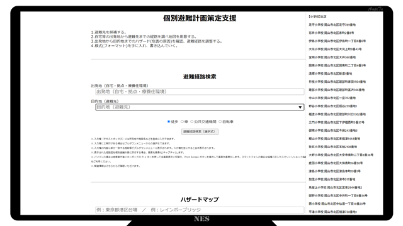Select 鯉山小学校 吉備津 entry
Viewport: 403px width, 226px height.
pos(334,139)
